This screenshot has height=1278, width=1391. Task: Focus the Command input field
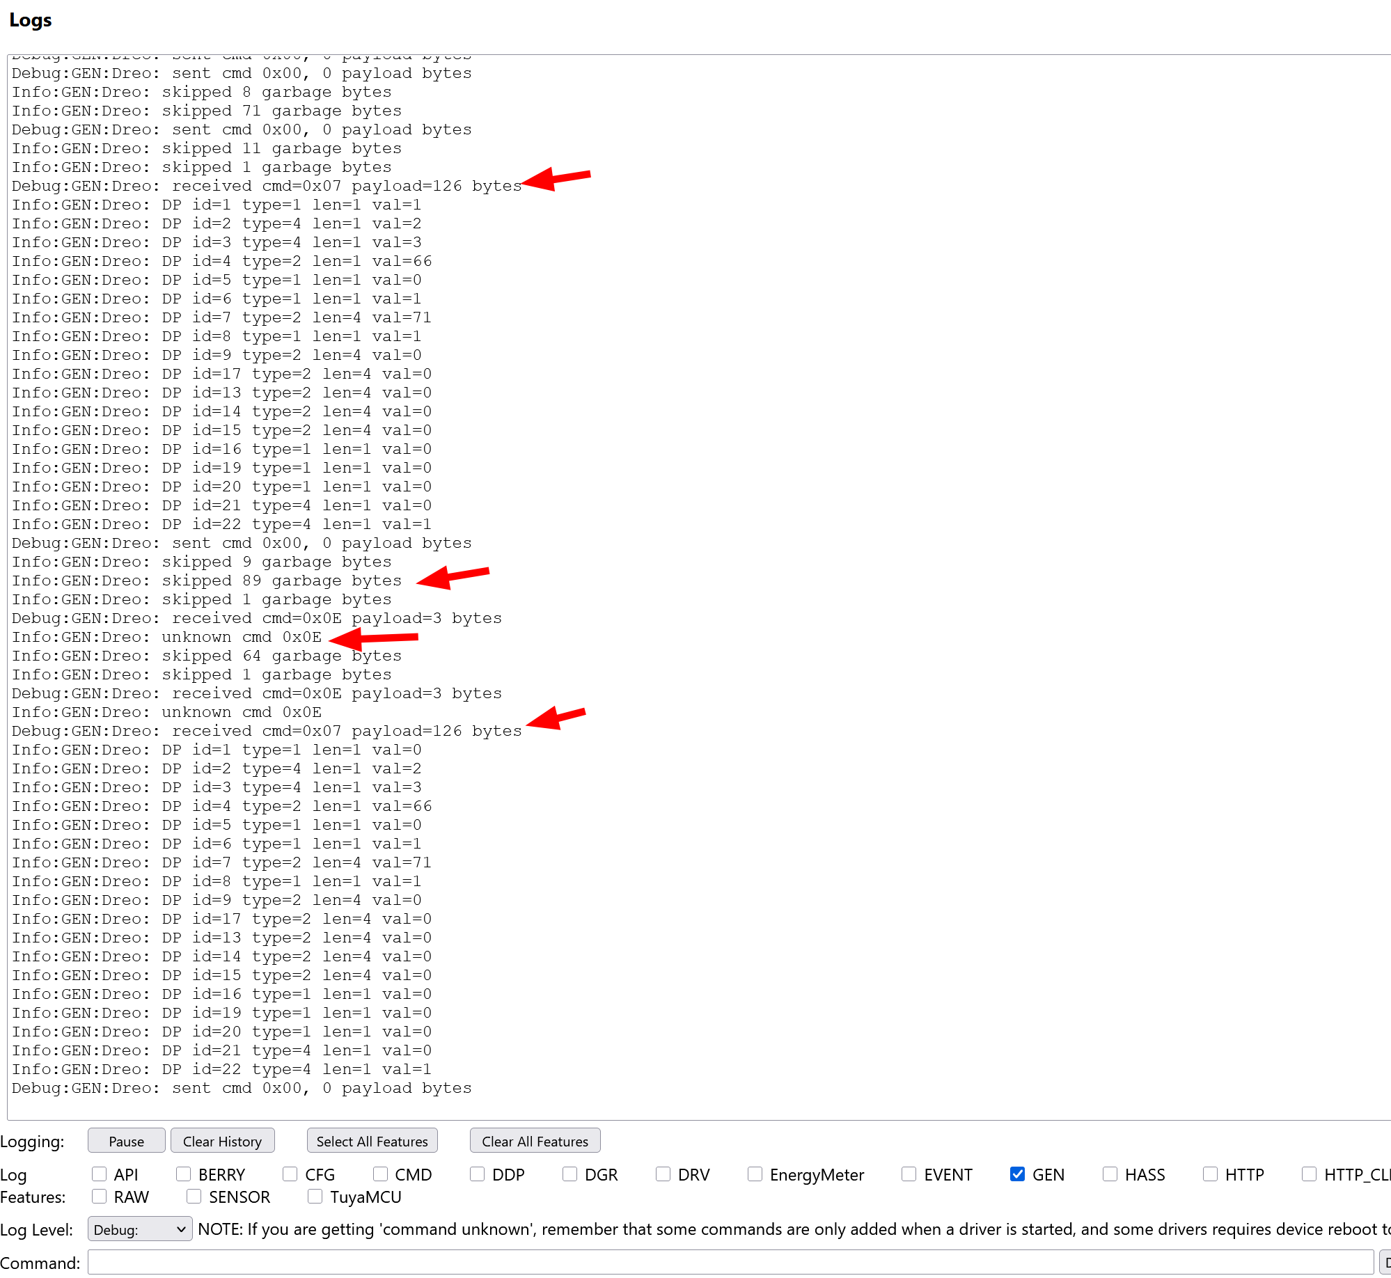click(x=730, y=1262)
